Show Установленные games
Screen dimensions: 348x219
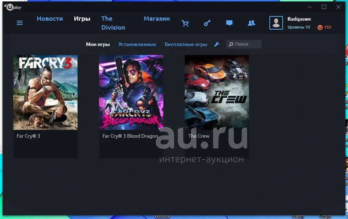coord(137,44)
